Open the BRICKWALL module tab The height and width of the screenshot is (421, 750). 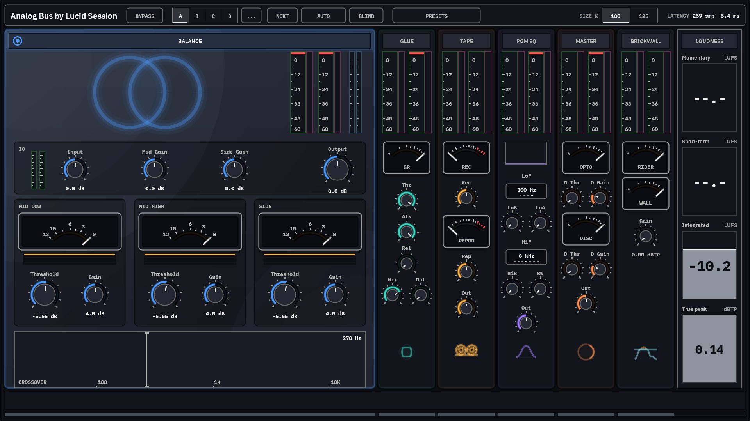point(646,41)
